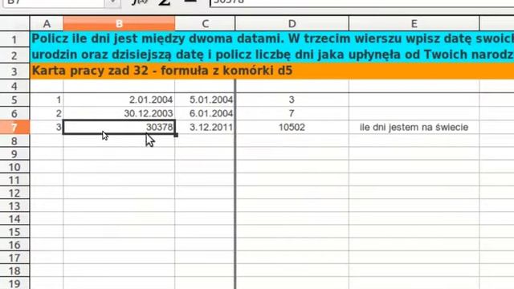Select row header 11
This screenshot has height=289, width=514.
(x=14, y=180)
